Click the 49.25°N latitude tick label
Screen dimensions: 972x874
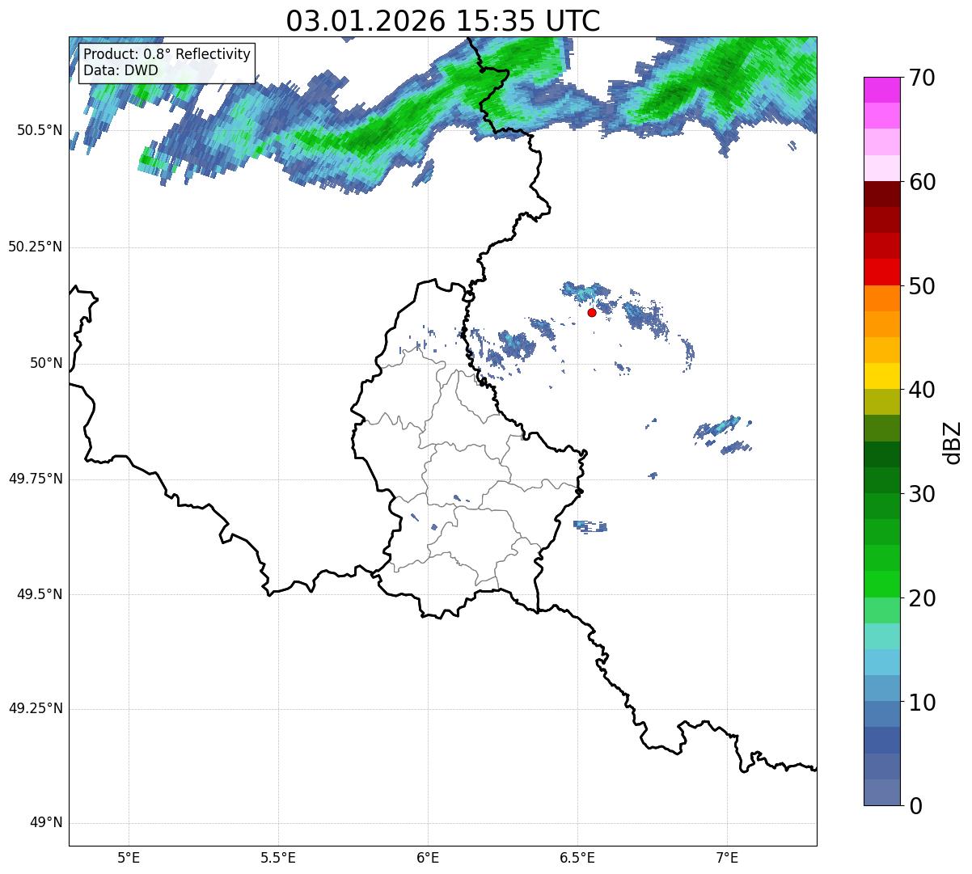[35, 708]
